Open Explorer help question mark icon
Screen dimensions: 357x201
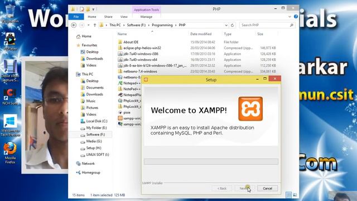coord(296,16)
